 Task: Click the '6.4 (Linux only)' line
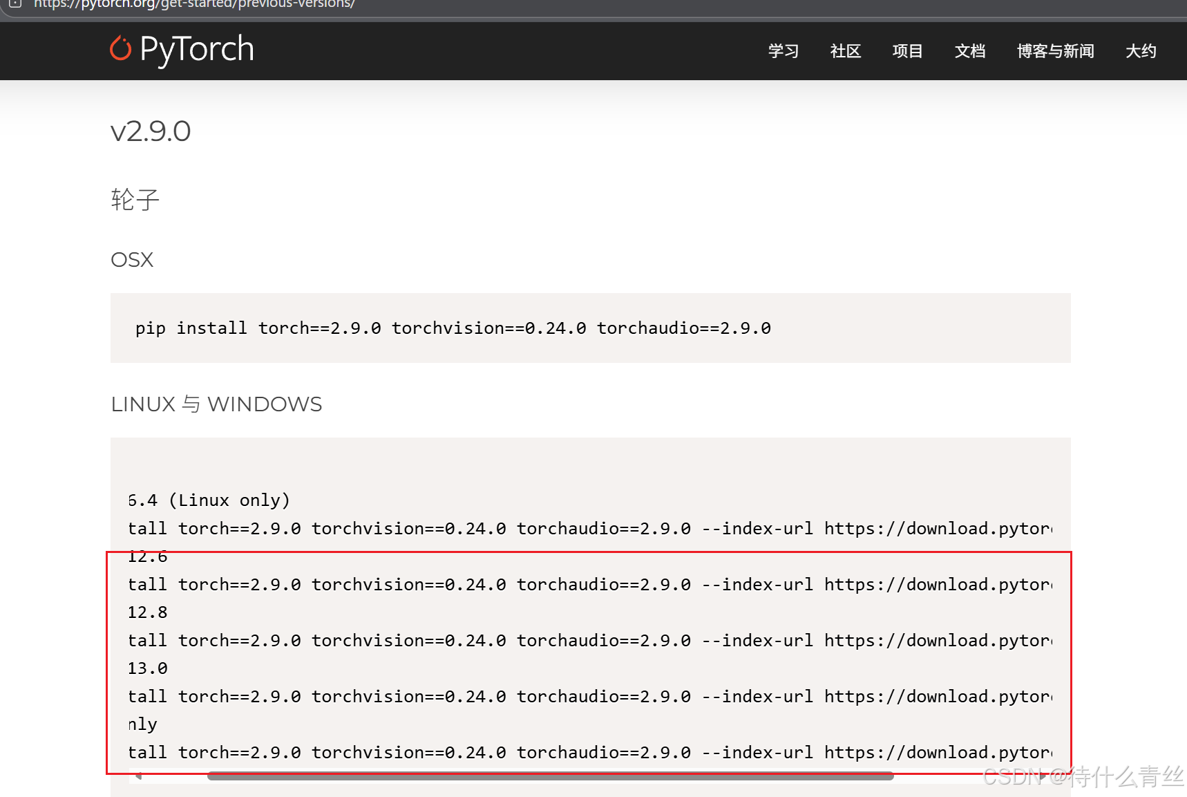point(209,500)
